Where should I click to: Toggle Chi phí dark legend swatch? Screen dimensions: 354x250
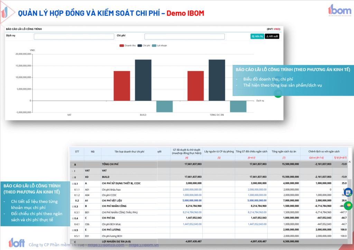click(x=140, y=46)
